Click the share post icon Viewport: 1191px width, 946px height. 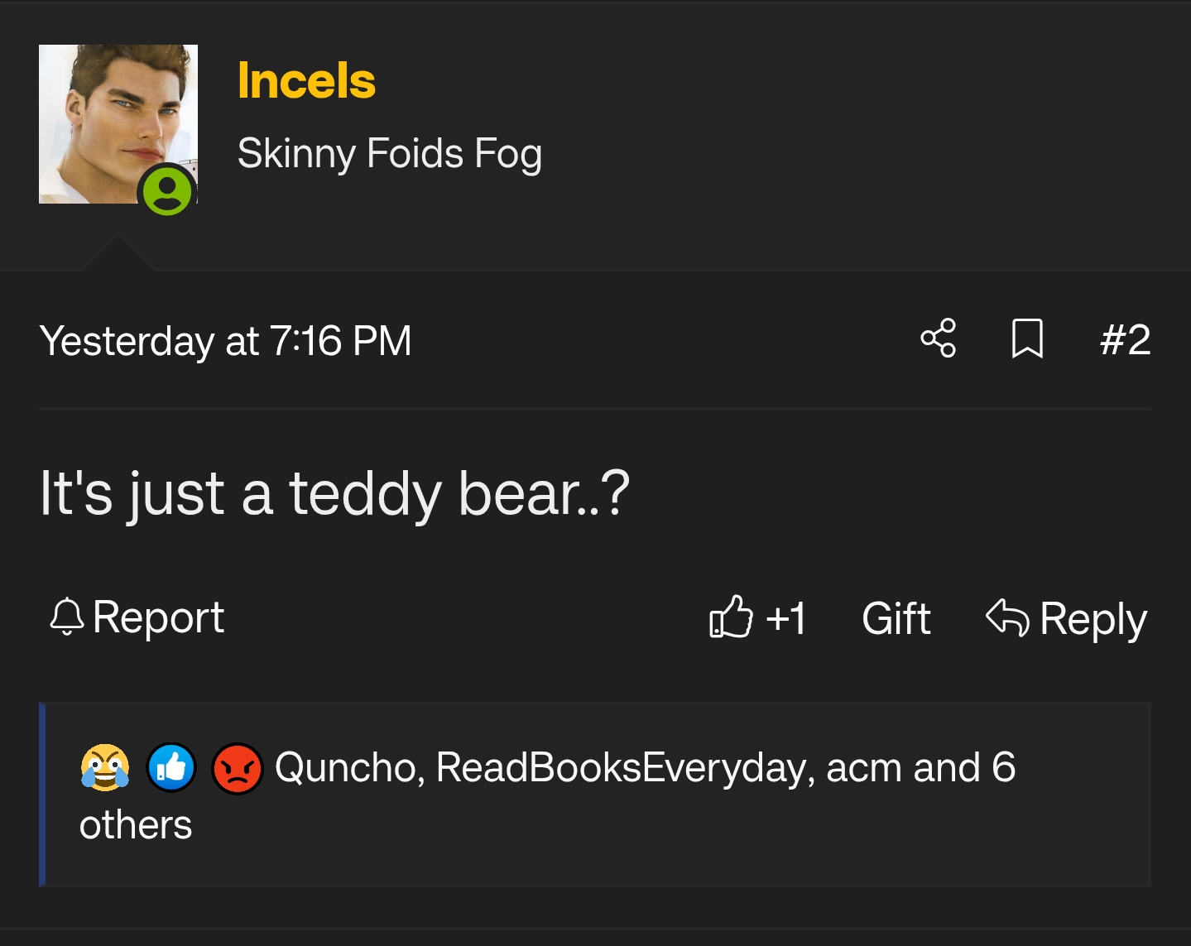pos(938,339)
